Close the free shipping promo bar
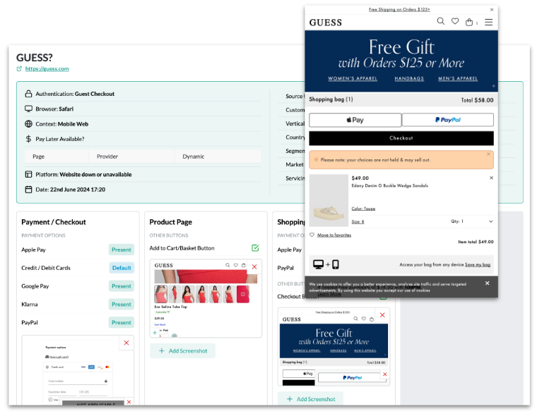 pos(492,10)
